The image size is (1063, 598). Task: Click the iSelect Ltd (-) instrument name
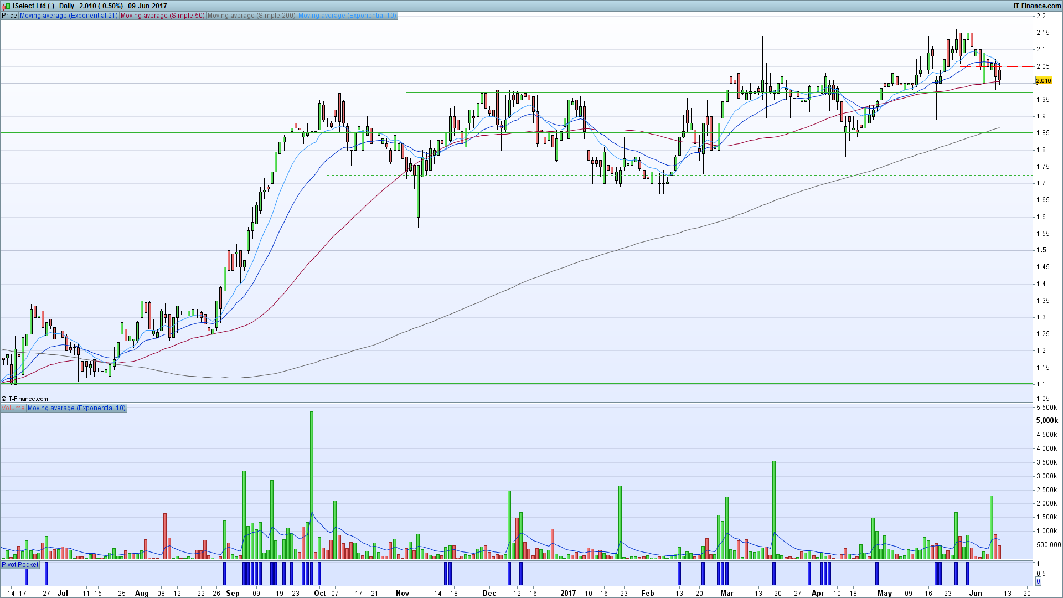33,6
